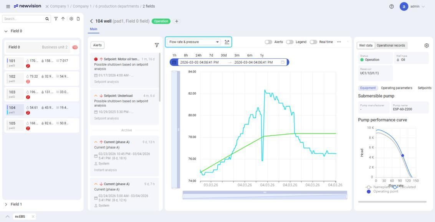The height and width of the screenshot is (222, 435).
Task: Set time range to 24h
Action: pyautogui.click(x=198, y=56)
